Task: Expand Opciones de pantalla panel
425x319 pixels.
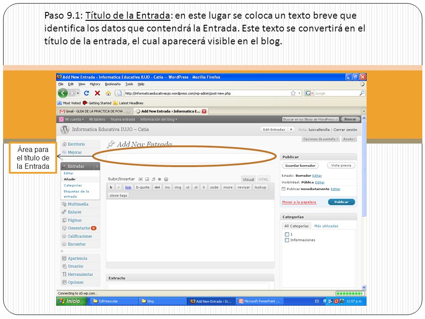Action: (321, 139)
